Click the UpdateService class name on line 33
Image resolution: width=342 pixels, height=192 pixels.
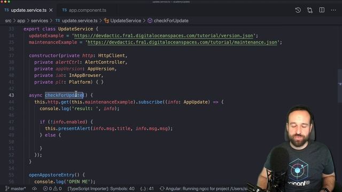[x=75, y=29]
